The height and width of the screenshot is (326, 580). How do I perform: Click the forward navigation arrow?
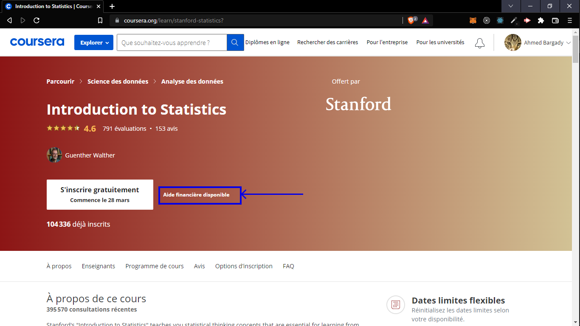[x=23, y=20]
